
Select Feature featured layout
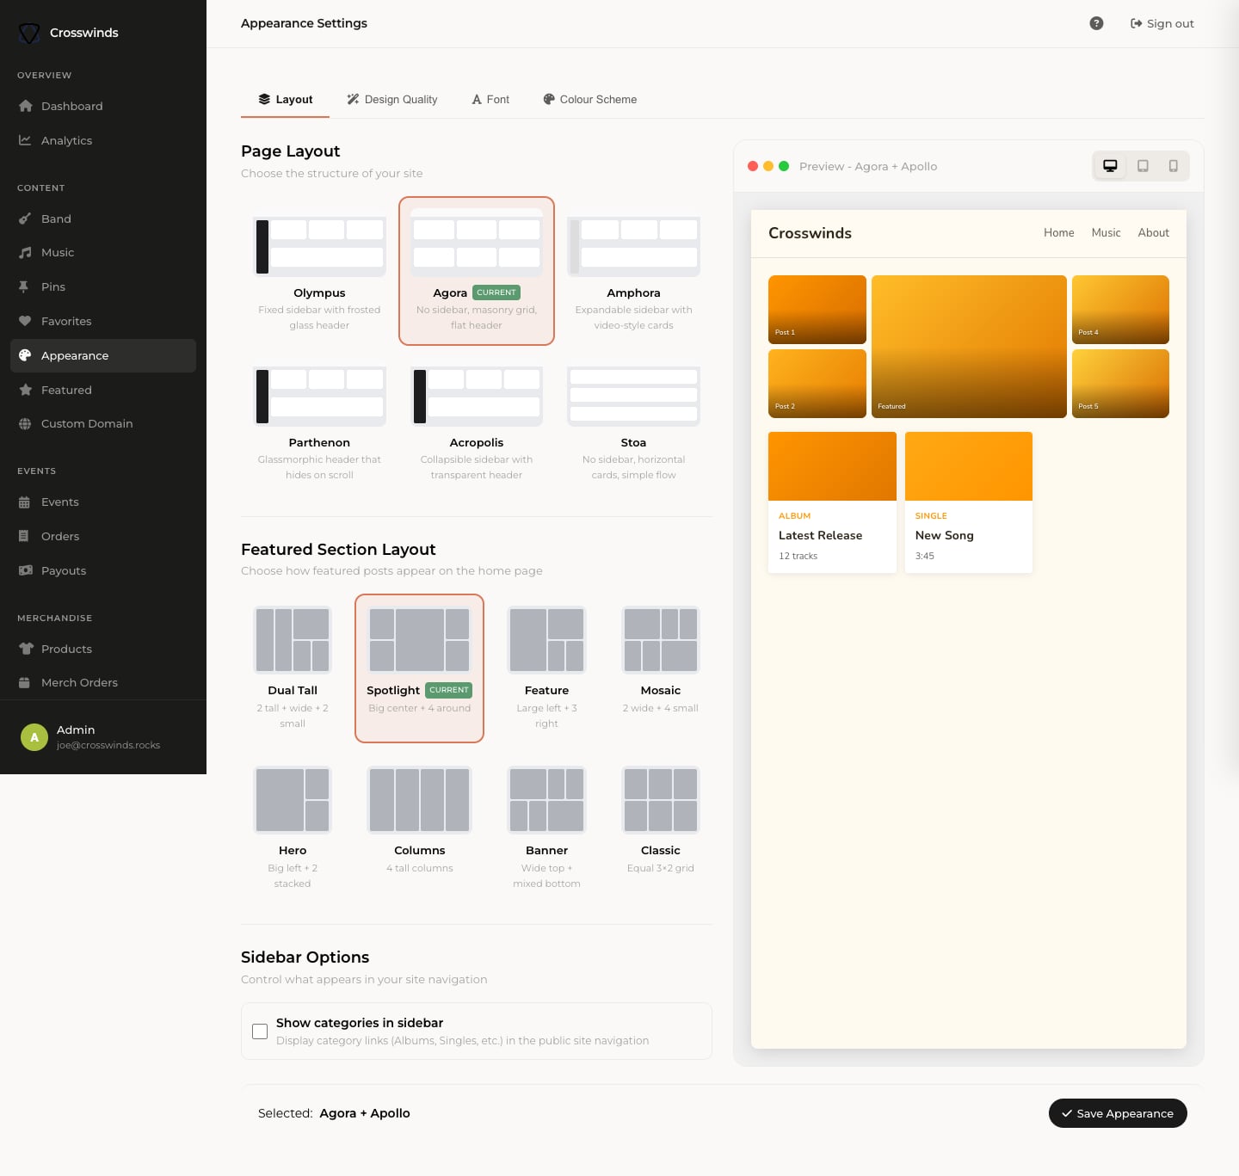pyautogui.click(x=547, y=668)
